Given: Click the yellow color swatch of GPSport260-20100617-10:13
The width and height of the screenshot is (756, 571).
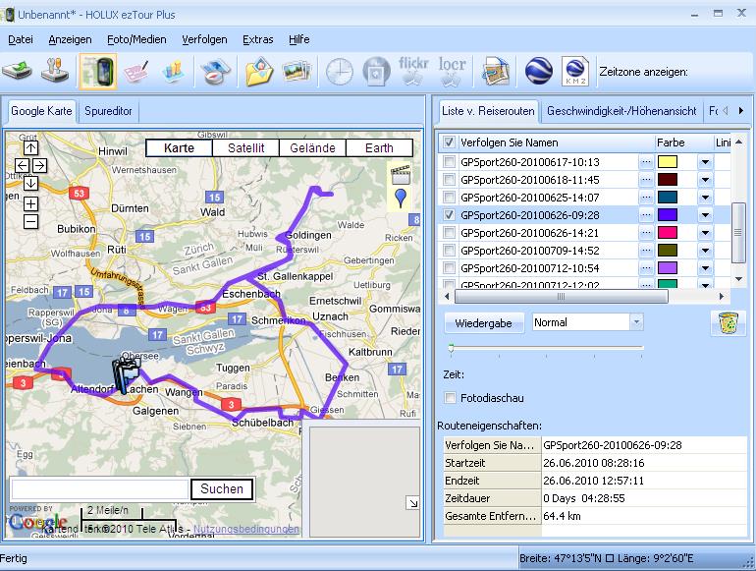Looking at the screenshot, I should coord(668,162).
